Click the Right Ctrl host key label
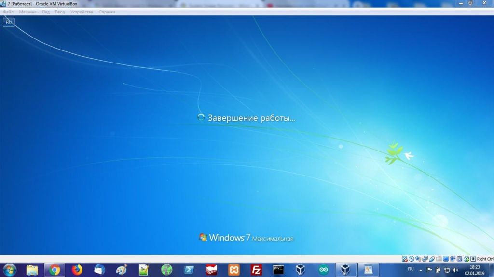 point(485,259)
